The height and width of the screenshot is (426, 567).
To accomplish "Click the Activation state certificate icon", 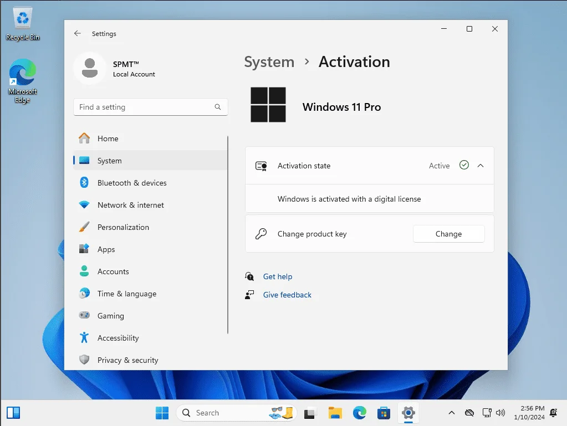I will [x=261, y=166].
